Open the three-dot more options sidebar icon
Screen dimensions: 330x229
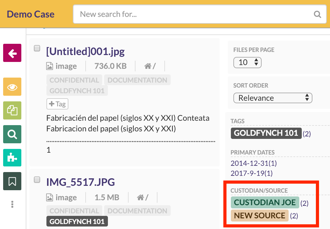tap(12, 204)
